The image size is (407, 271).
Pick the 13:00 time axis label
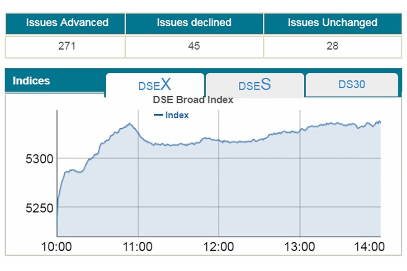(300, 247)
